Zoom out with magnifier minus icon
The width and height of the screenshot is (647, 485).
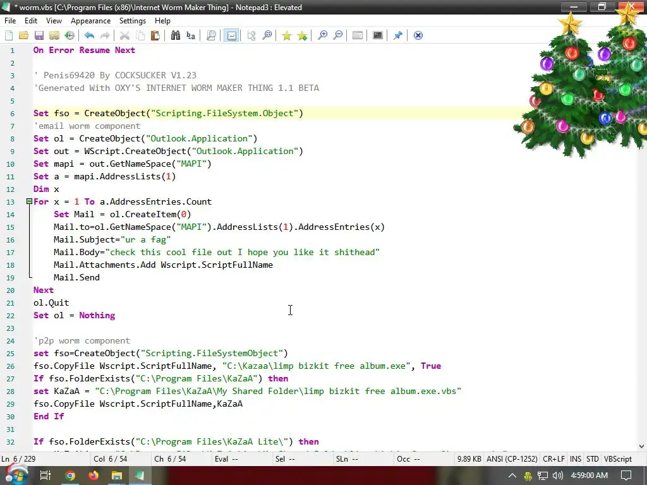338,35
